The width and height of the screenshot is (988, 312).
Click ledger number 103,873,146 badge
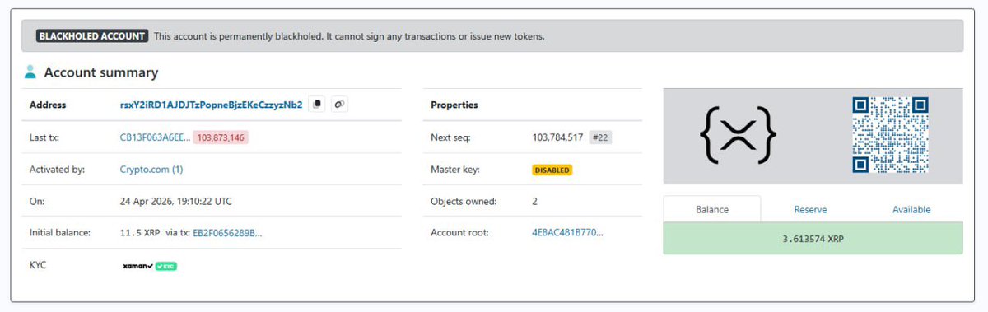(221, 137)
